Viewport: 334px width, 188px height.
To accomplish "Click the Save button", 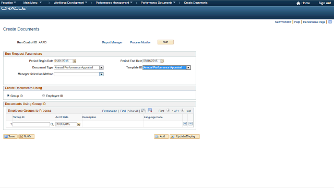I will (10, 136).
